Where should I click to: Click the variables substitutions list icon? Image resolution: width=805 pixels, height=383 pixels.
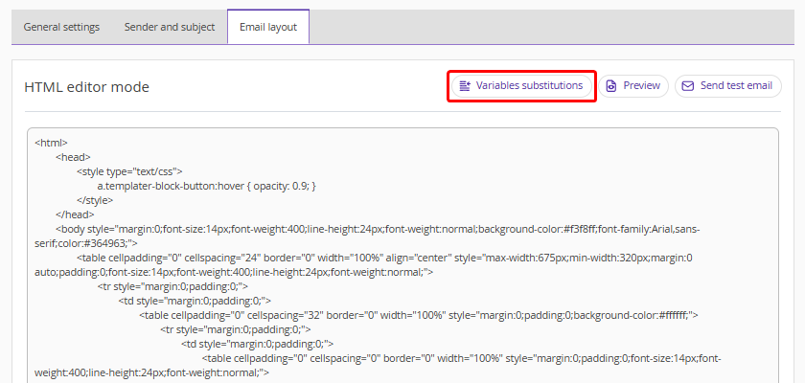tap(465, 86)
